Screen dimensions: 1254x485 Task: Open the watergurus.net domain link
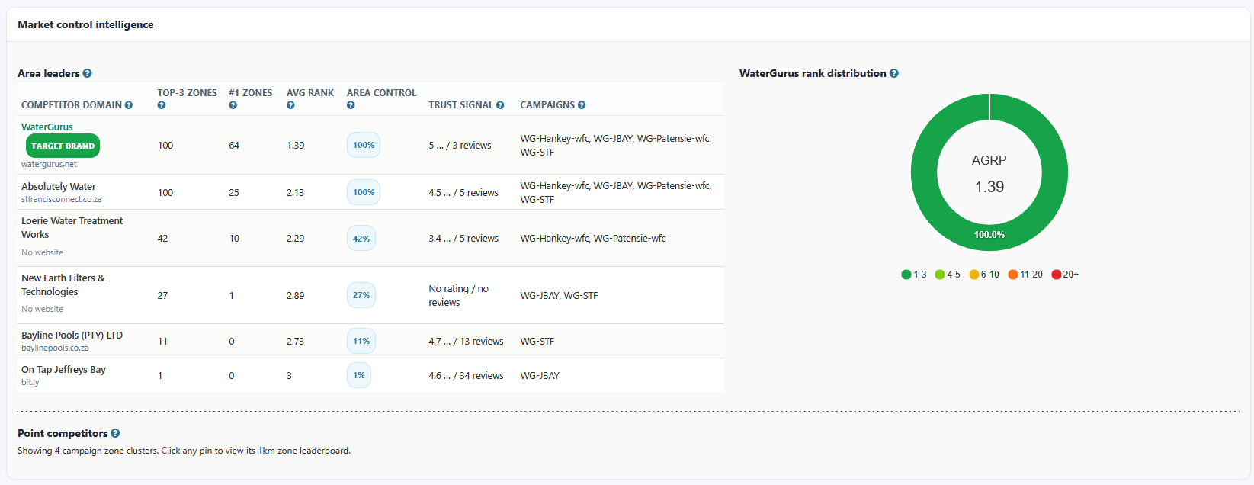49,164
